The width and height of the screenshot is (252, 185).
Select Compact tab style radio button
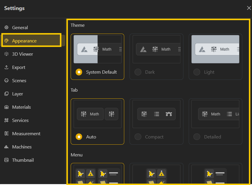[x=138, y=137]
